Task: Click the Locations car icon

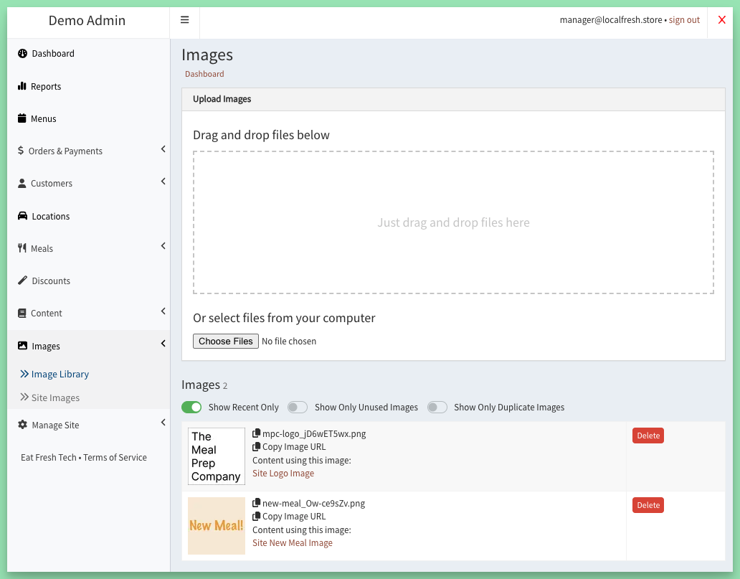Action: point(23,216)
